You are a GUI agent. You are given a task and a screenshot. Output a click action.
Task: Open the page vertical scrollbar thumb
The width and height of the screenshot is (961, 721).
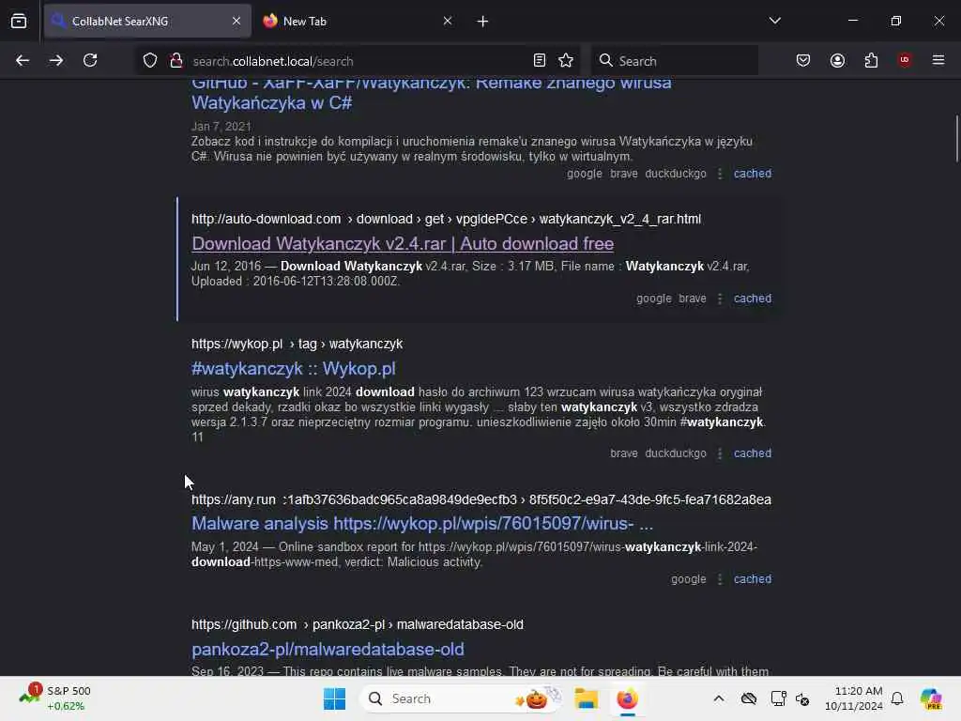pos(956,139)
